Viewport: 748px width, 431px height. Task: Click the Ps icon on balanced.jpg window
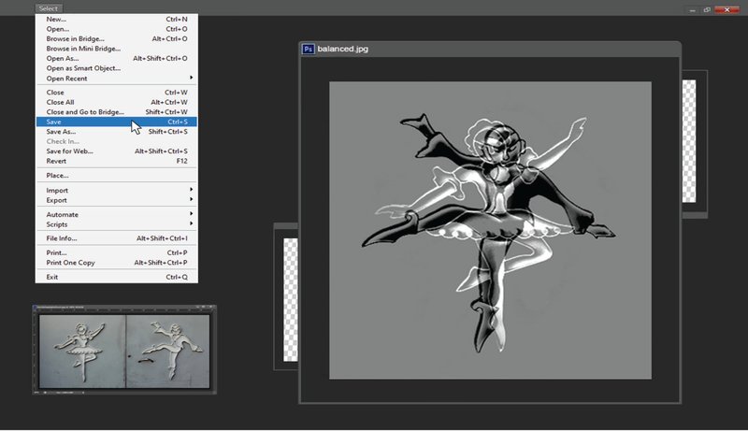(x=309, y=49)
